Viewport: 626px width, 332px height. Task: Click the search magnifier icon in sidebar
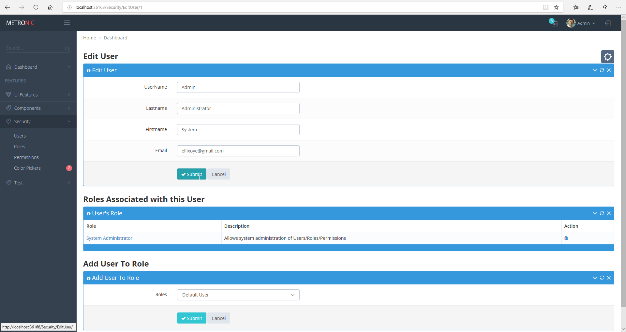67,49
